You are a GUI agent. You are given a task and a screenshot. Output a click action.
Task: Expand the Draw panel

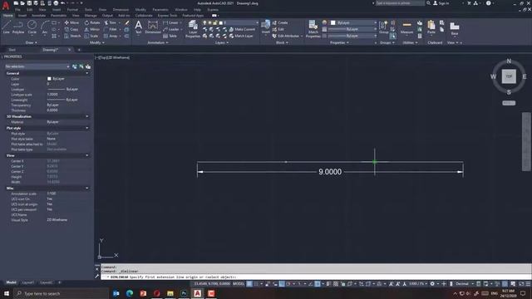32,42
